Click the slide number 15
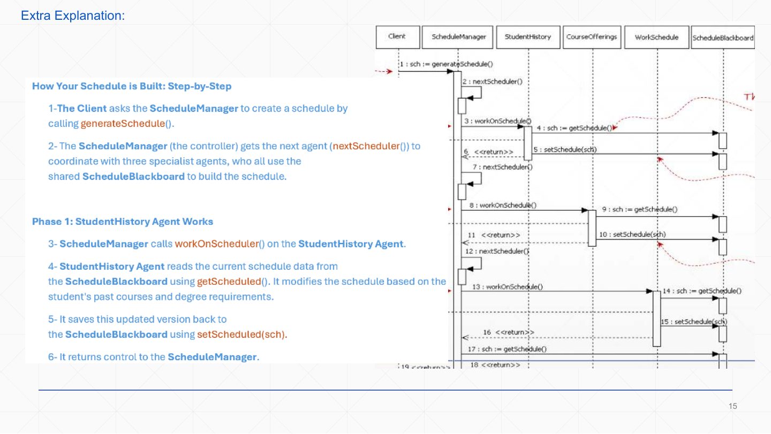Viewport: 771px width, 434px height. 733,407
